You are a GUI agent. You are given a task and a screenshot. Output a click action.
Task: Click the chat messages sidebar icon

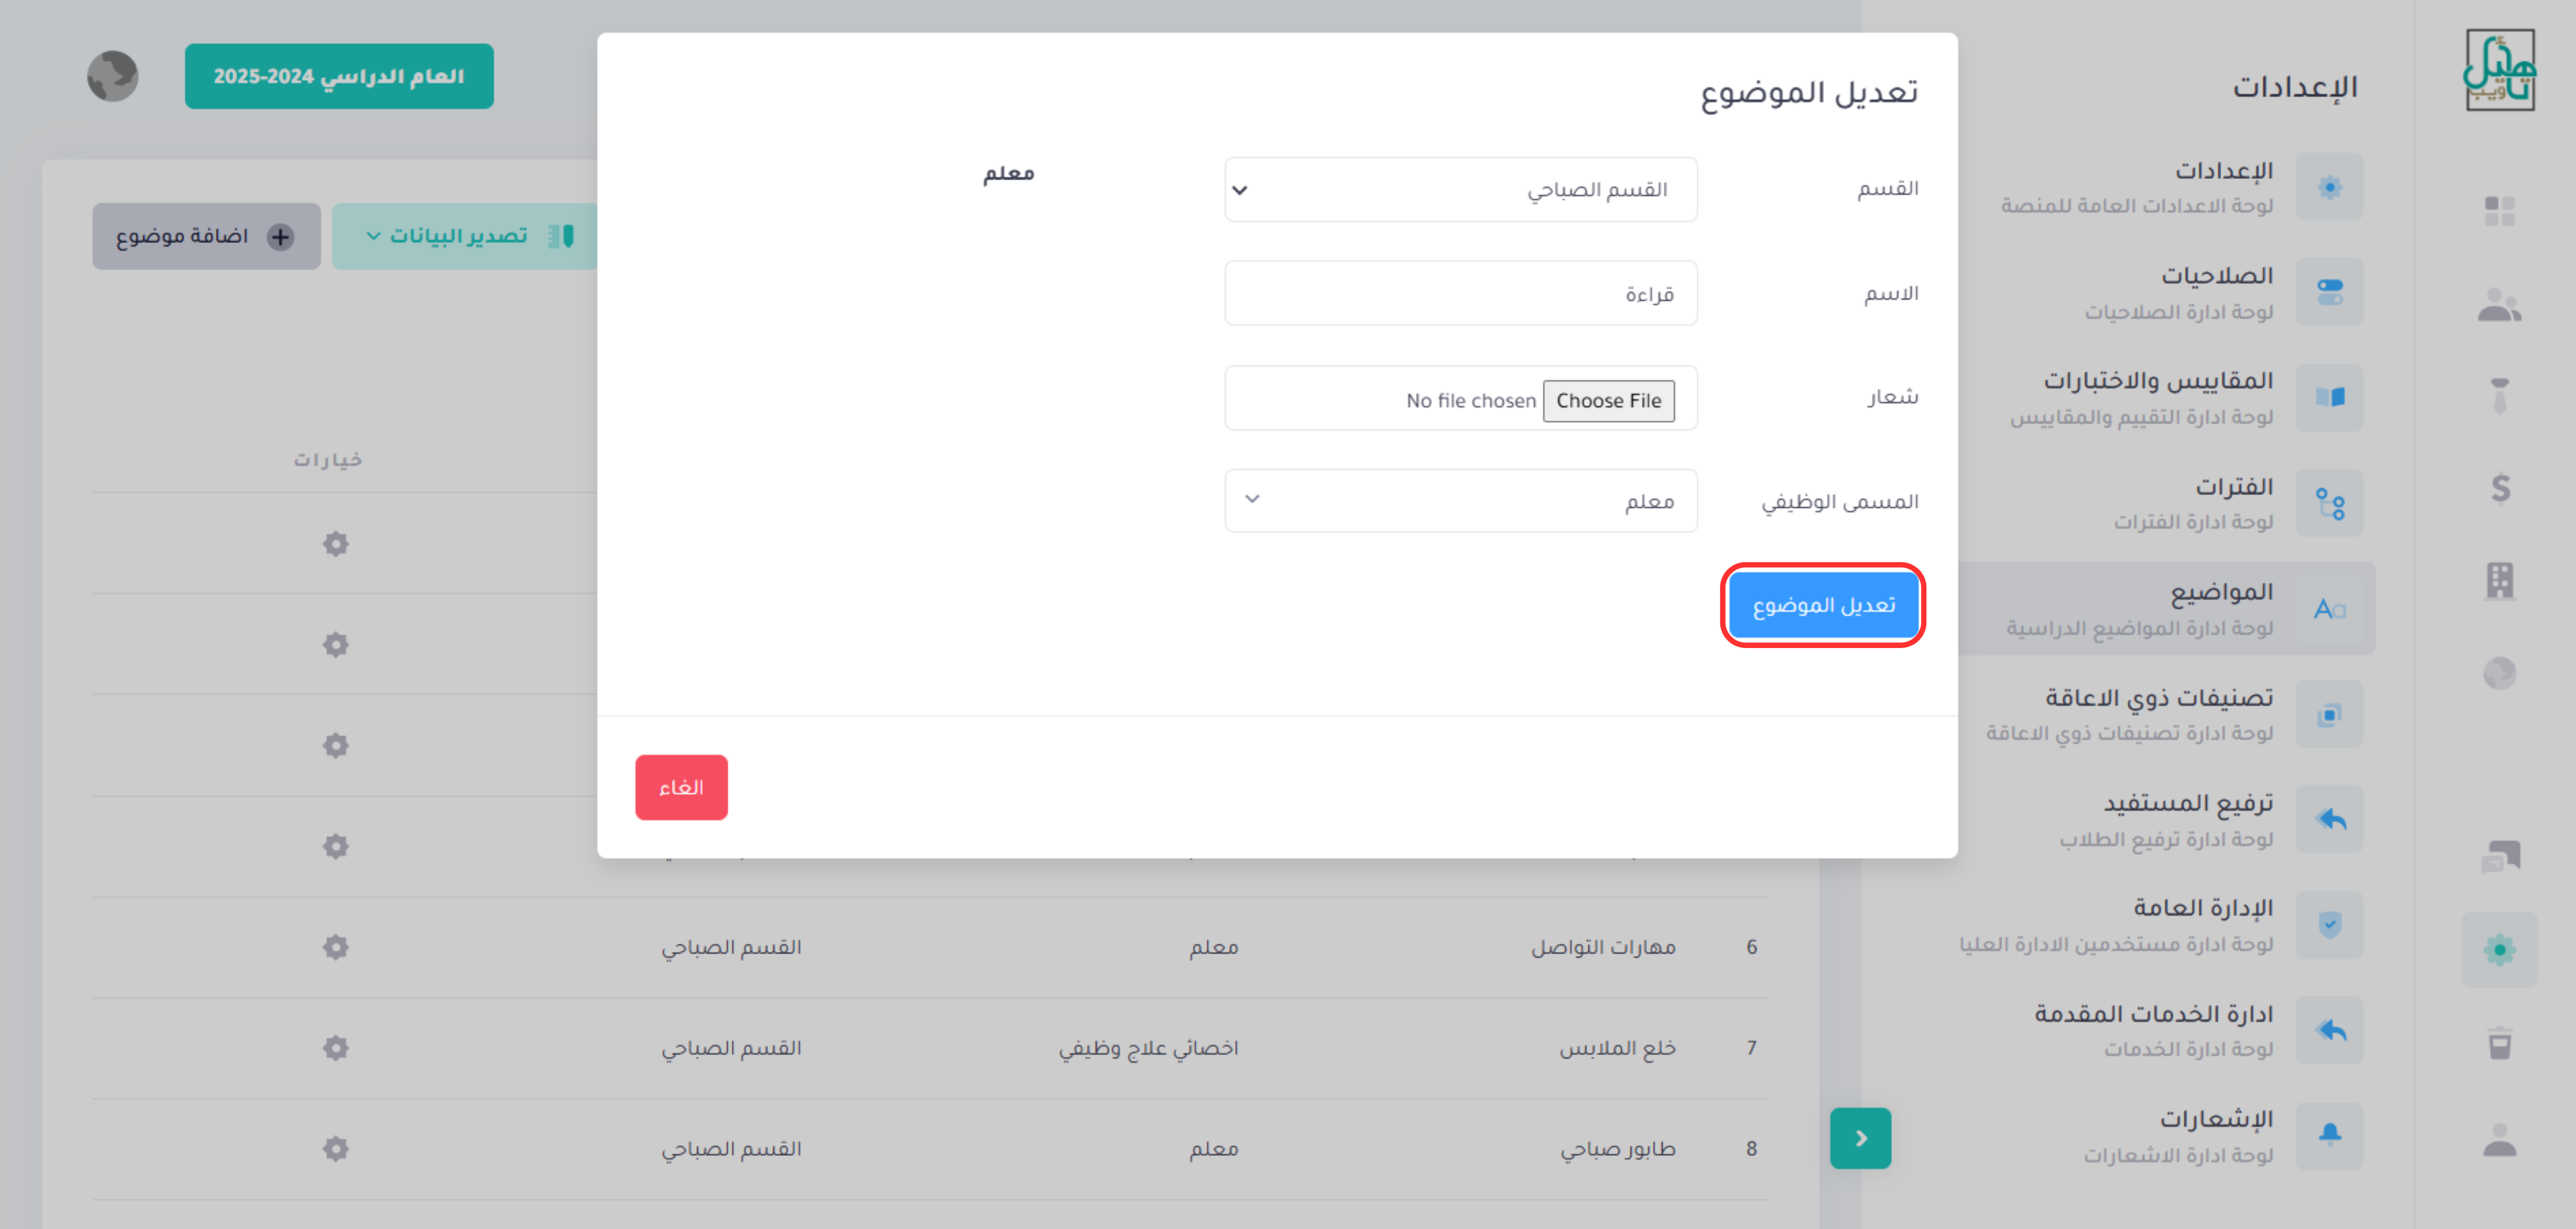click(2499, 856)
